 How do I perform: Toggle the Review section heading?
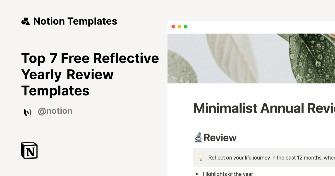click(220, 137)
